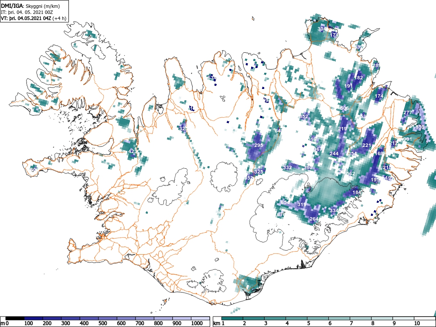Select the map value '195'

(x=375, y=180)
